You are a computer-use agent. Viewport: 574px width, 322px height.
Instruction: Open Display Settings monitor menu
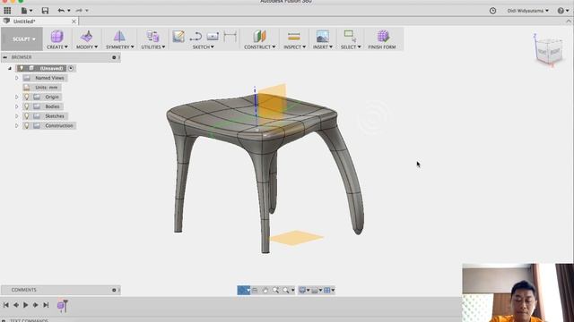point(304,290)
